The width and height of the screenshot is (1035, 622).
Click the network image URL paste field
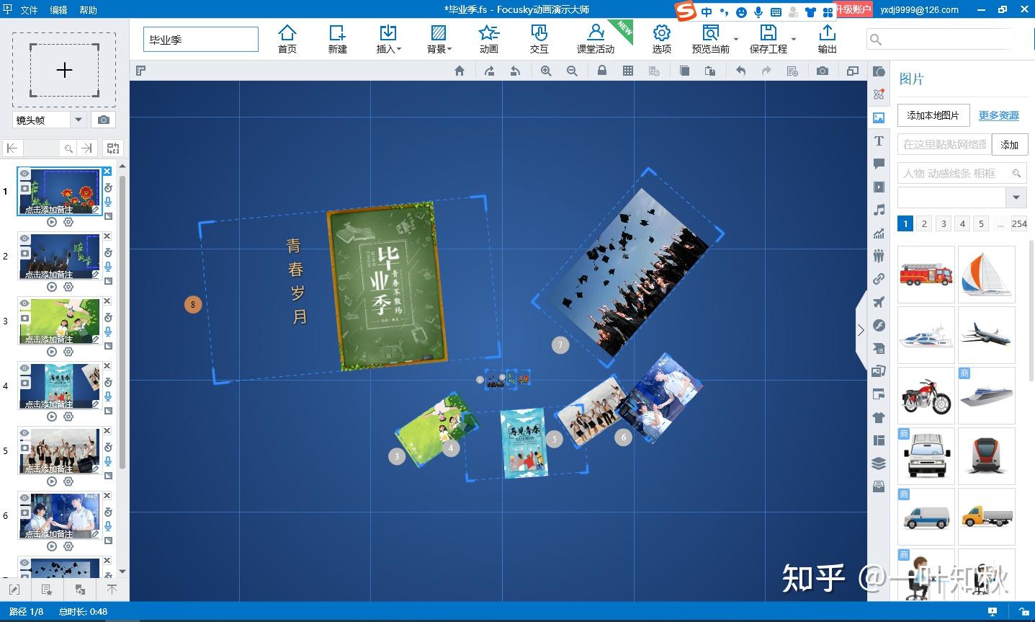(944, 144)
